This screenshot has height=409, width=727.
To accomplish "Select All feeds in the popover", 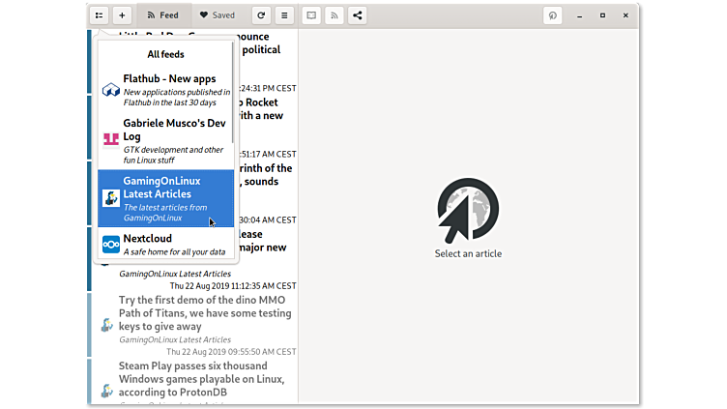I will (x=165, y=55).
